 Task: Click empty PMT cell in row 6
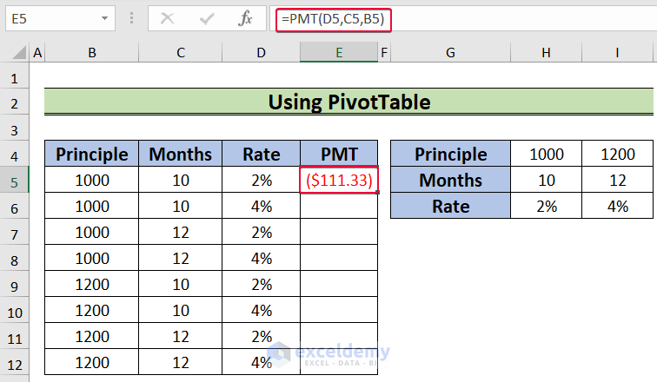[339, 207]
